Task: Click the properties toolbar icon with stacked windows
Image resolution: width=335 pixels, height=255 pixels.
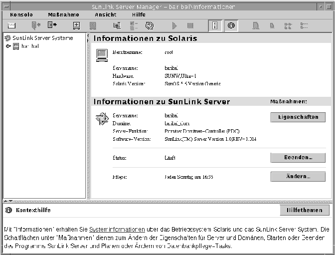Action: click(117, 25)
